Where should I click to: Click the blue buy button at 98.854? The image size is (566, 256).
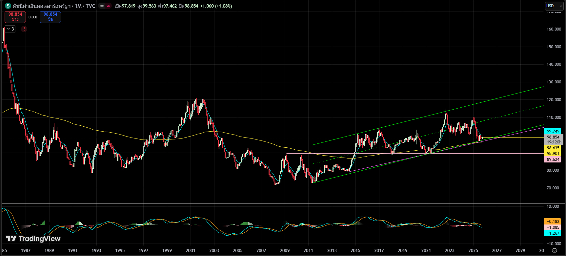[x=50, y=17]
